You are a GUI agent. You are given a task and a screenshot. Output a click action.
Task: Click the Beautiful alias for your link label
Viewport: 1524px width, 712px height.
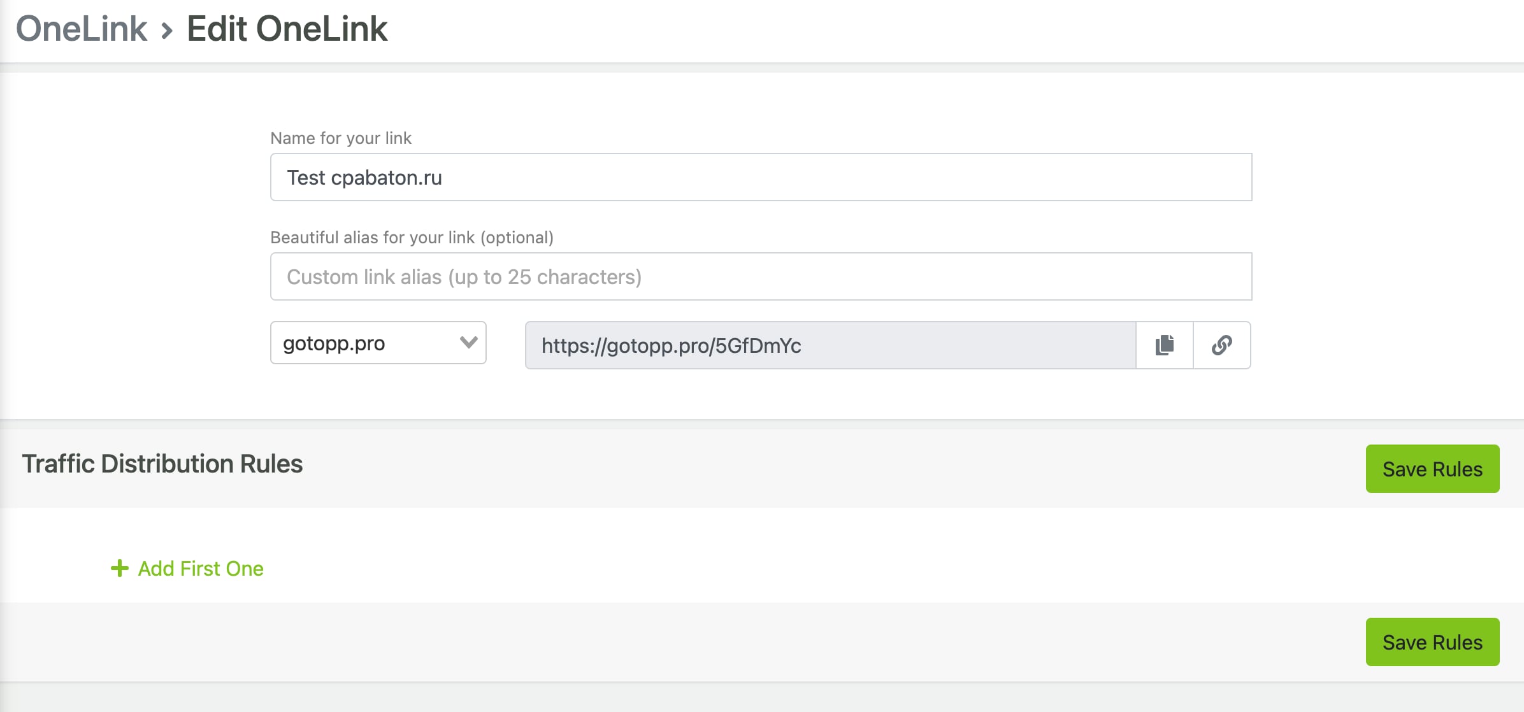[x=412, y=238]
